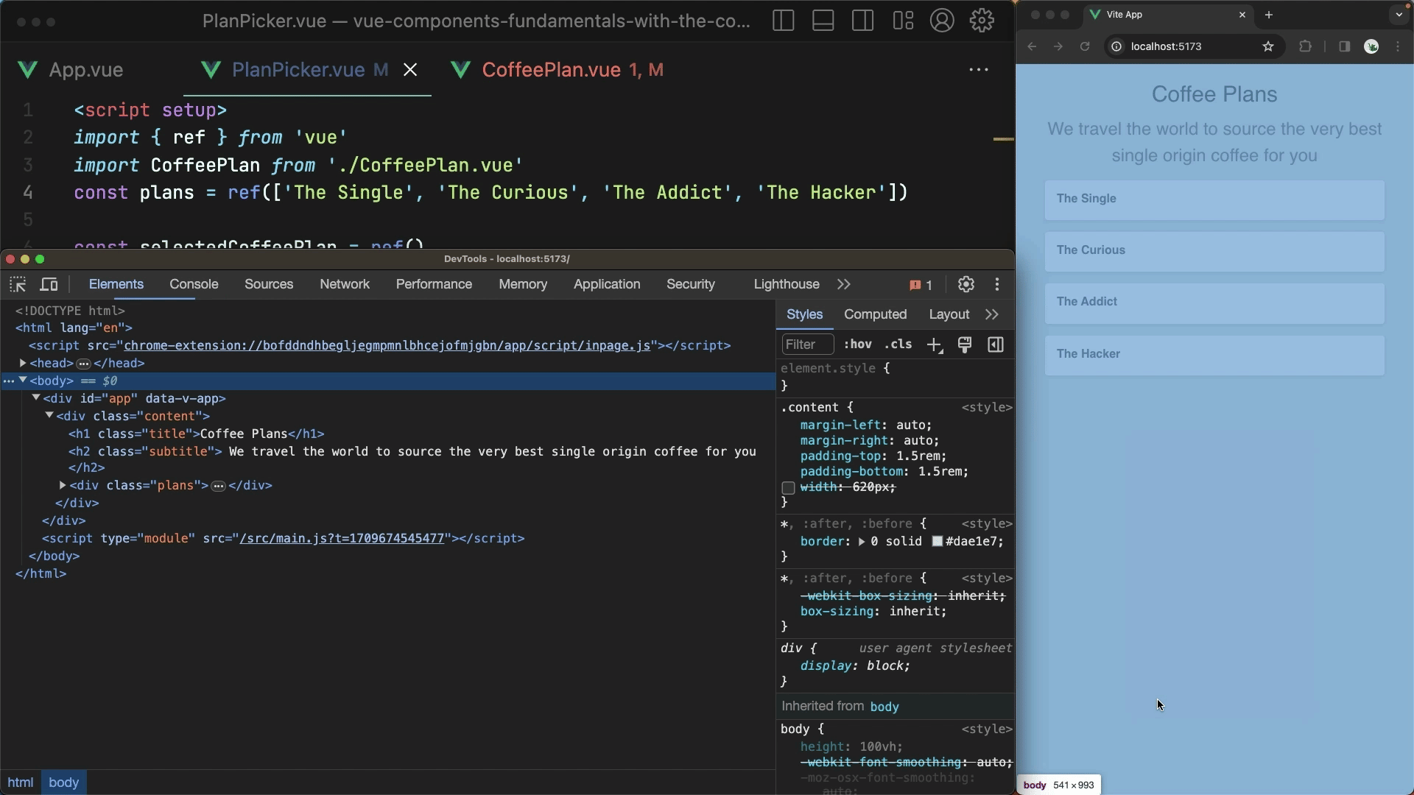Viewport: 1414px width, 795px height.
Task: Focus the Styles Filter input
Action: [808, 344]
